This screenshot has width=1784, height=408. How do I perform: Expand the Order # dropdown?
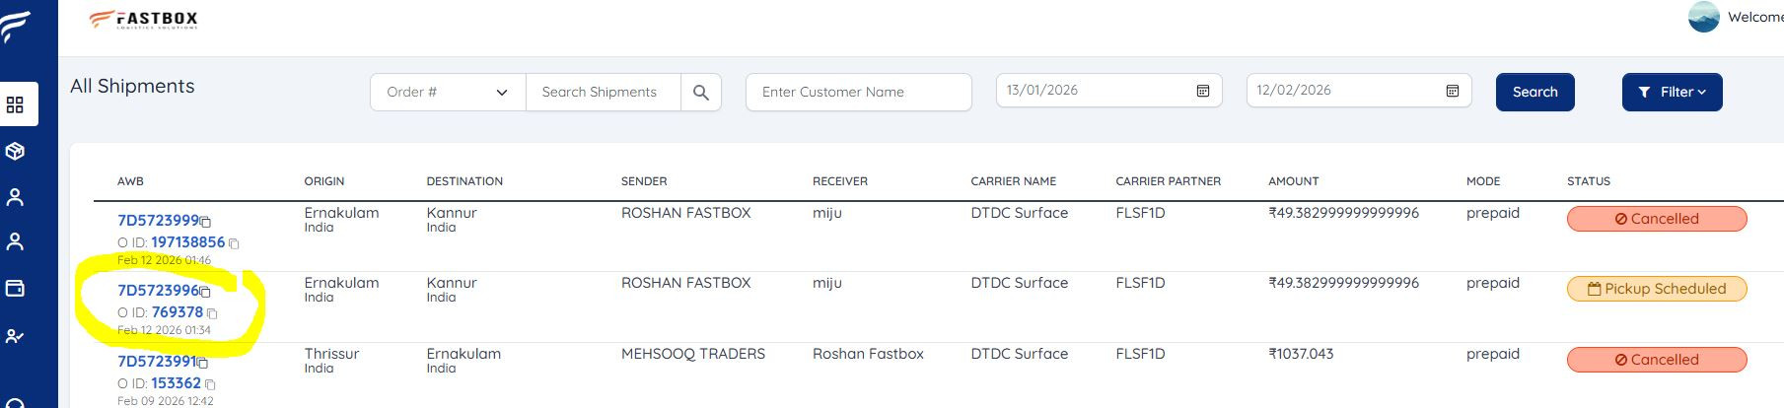coord(448,92)
